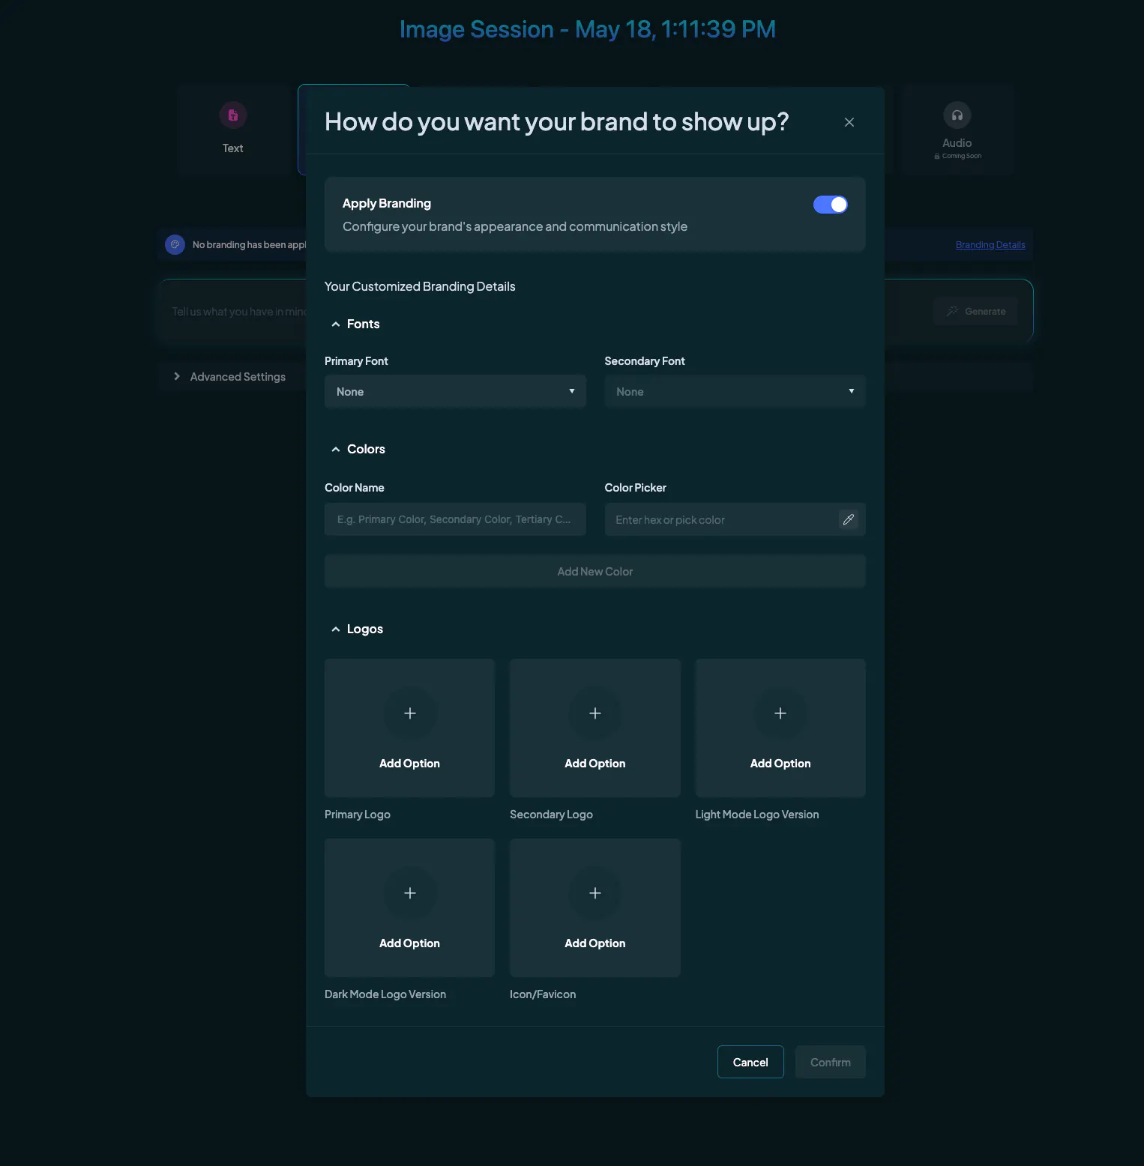
Task: Focus the Color Name input field
Action: pyautogui.click(x=455, y=519)
